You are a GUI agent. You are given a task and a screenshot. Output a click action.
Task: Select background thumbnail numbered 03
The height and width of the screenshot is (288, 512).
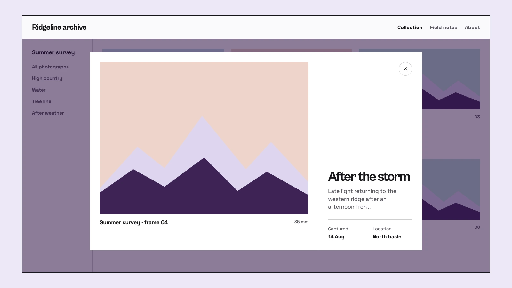coord(451,79)
